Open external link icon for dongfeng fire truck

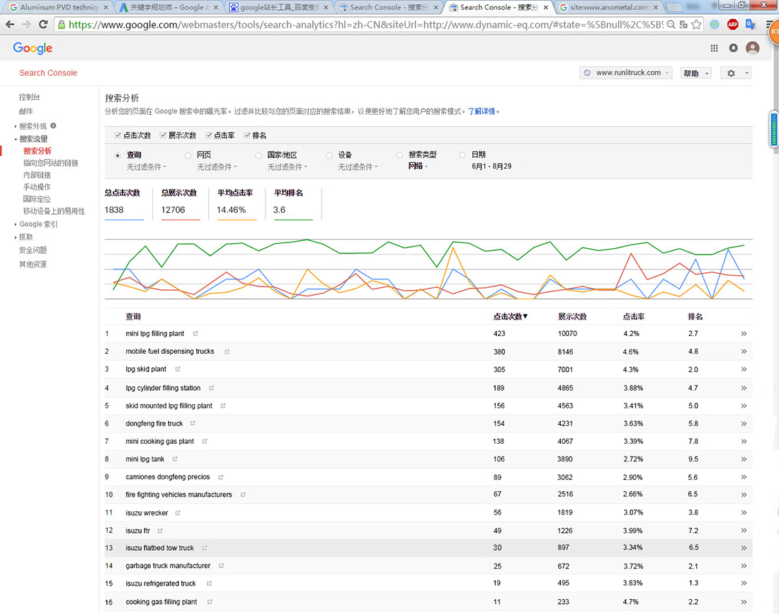point(193,423)
